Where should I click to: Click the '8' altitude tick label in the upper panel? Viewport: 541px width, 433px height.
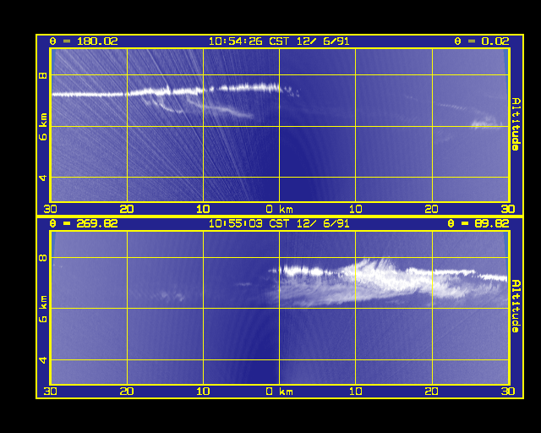(43, 75)
